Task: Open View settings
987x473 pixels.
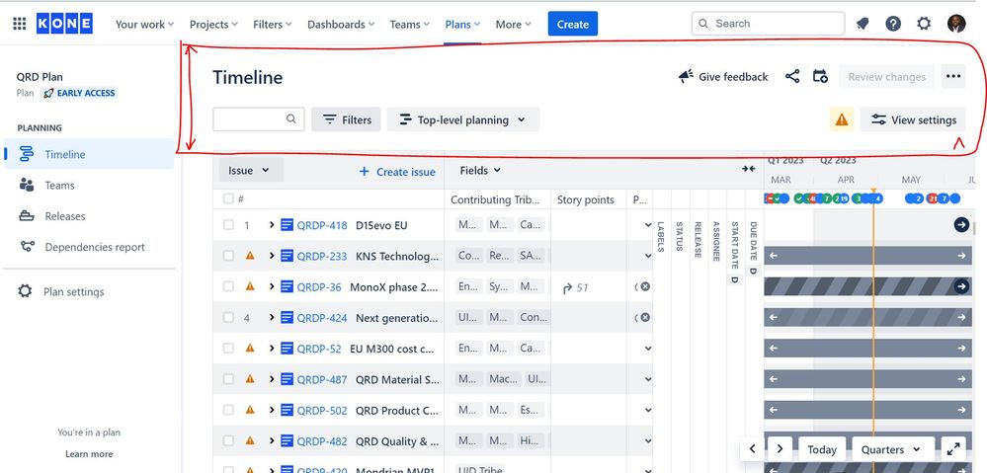Action: point(913,119)
